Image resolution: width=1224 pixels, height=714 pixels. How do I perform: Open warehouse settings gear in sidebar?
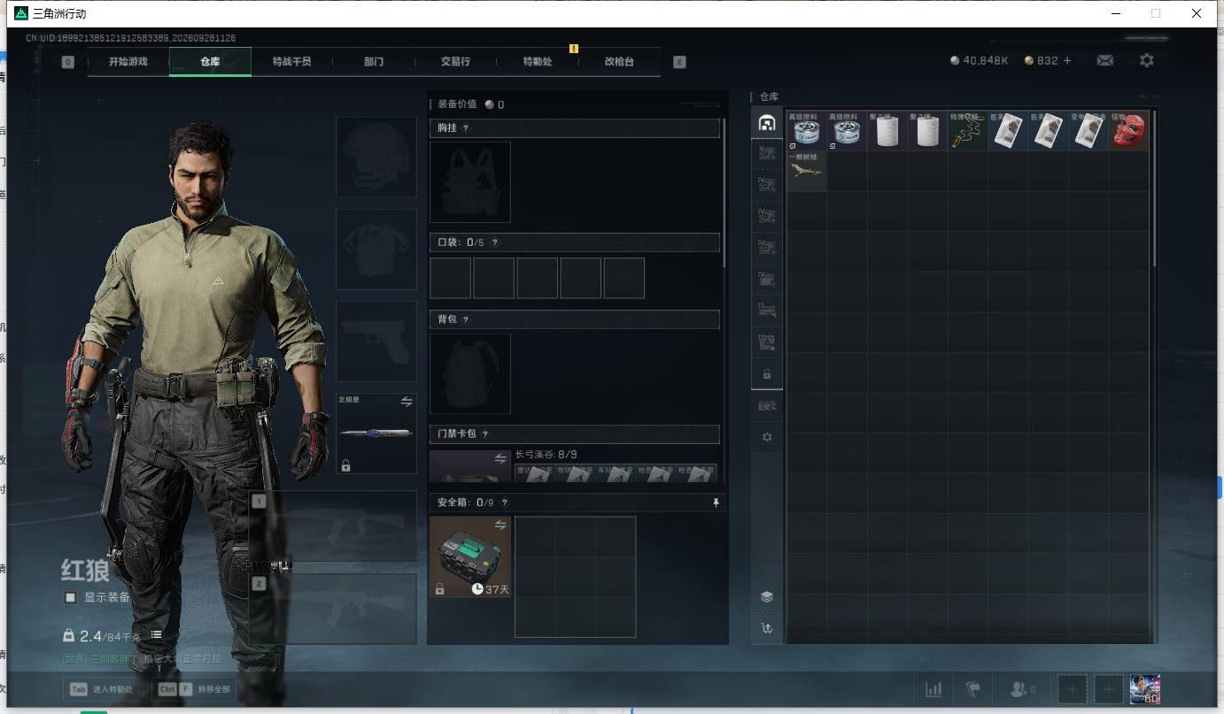tap(767, 437)
